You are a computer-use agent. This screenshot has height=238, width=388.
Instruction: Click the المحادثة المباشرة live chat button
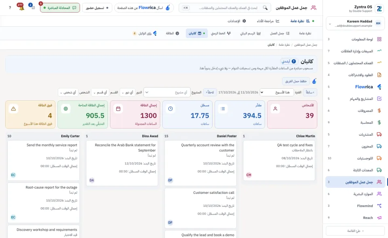pos(60,8)
